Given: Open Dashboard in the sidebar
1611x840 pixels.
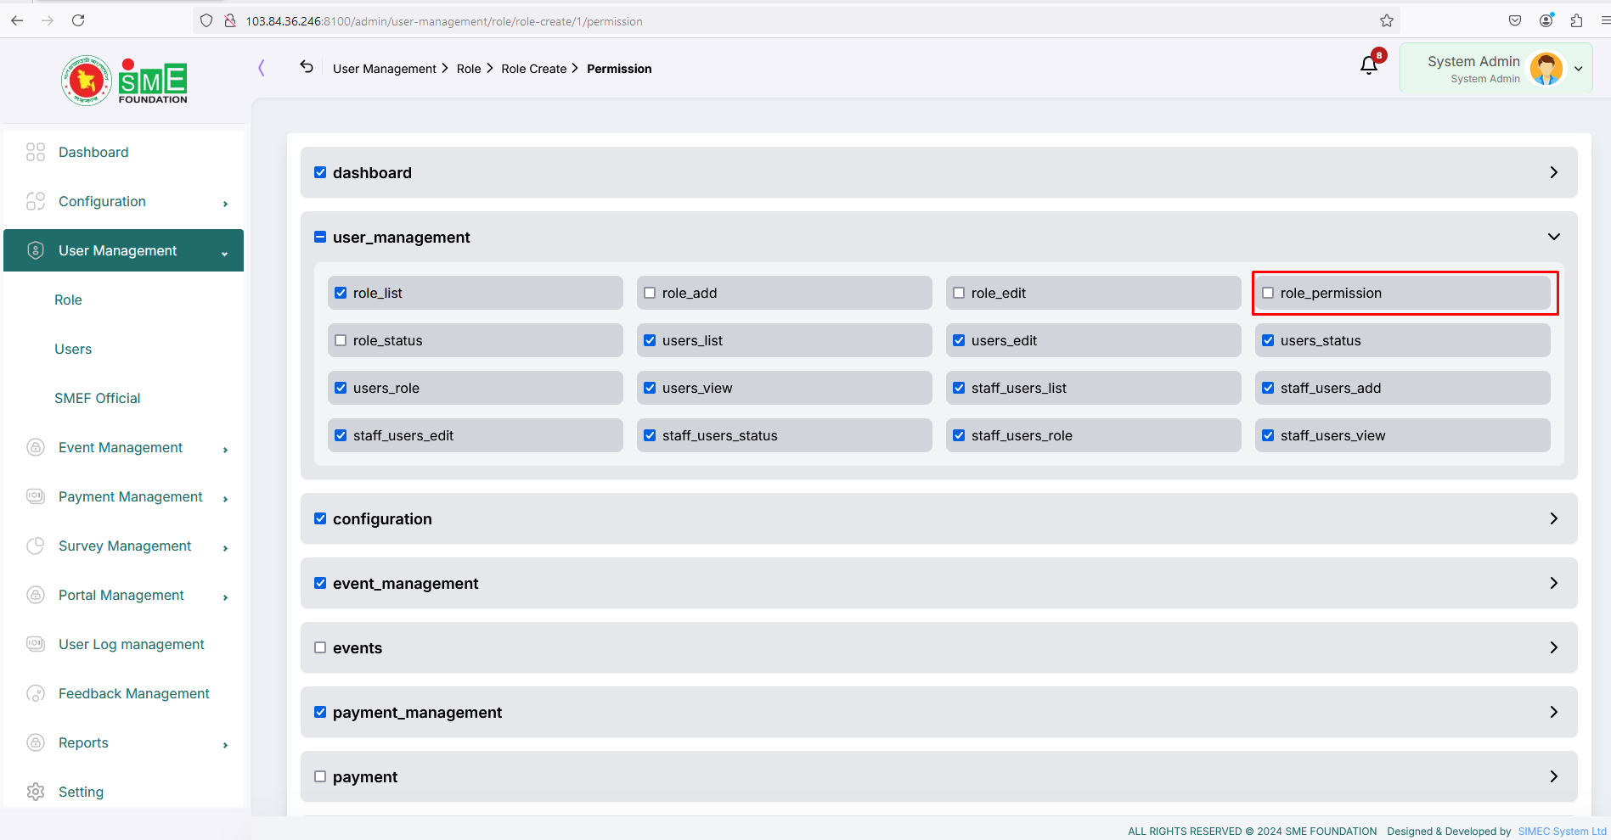Looking at the screenshot, I should click(93, 152).
